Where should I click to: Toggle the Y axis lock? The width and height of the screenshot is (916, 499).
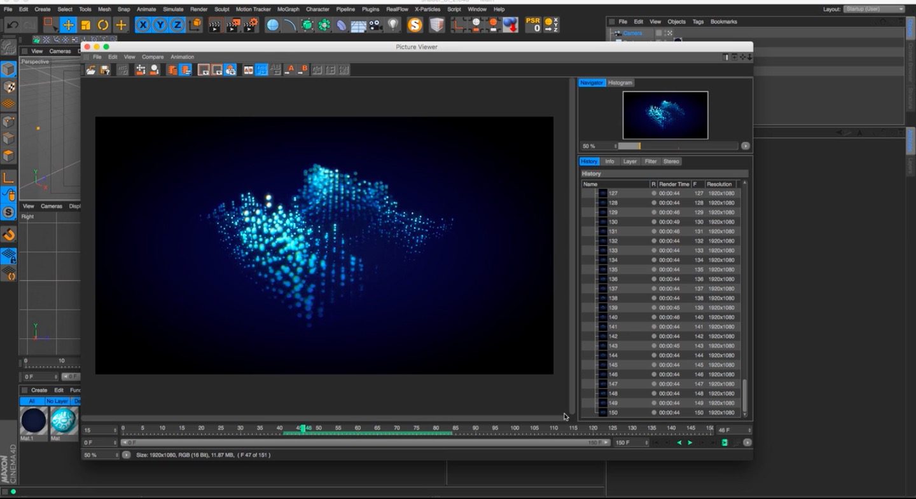pos(160,25)
